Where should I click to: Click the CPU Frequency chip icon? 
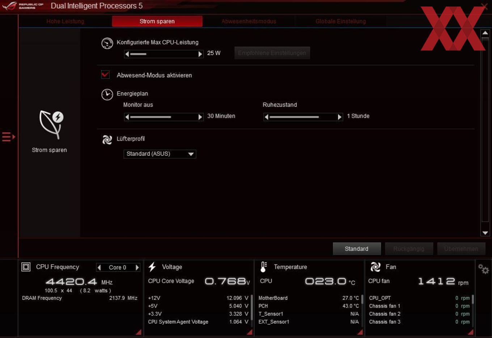click(x=26, y=267)
